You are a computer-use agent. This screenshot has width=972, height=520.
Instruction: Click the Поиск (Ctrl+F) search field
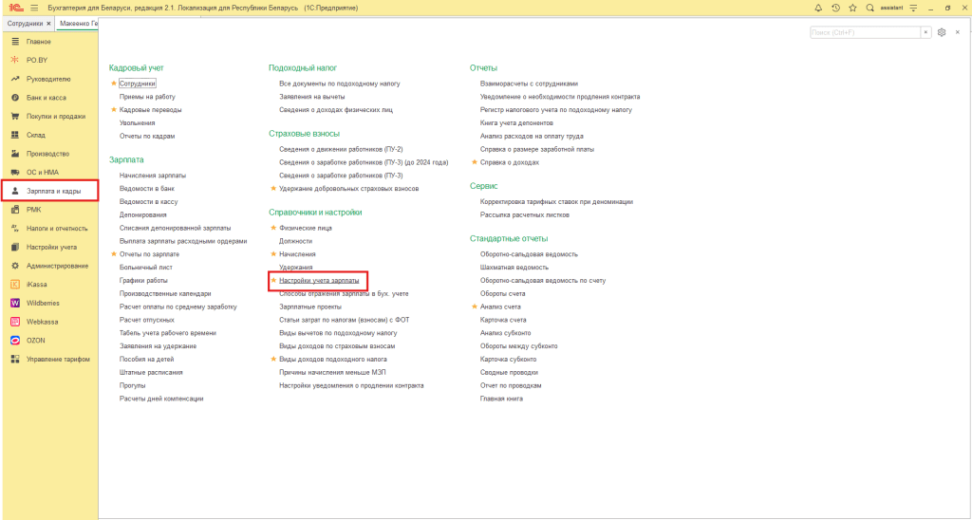click(865, 32)
